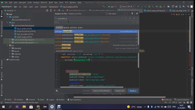
Task: Open the SDK Manager toolbar icon
Action: point(184,6)
